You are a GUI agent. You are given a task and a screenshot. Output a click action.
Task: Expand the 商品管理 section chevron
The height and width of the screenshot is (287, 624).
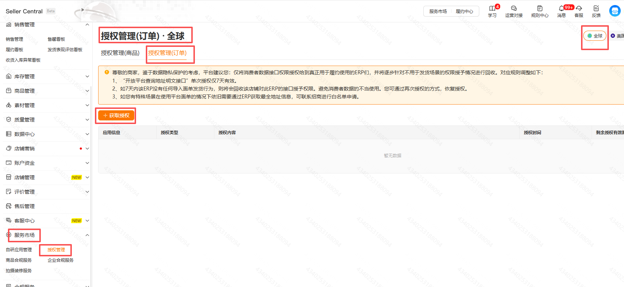(x=87, y=91)
